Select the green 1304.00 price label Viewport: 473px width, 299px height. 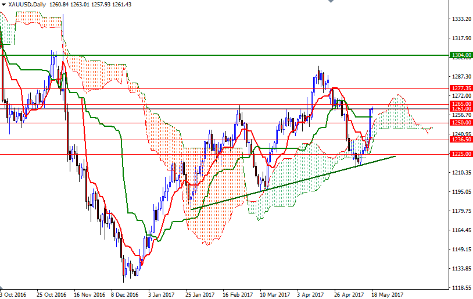[x=461, y=55]
